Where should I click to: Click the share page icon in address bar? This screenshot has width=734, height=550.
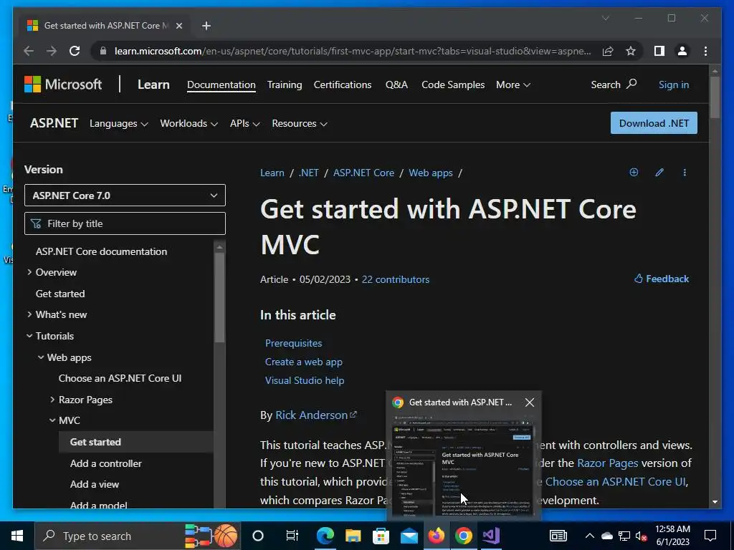click(608, 51)
